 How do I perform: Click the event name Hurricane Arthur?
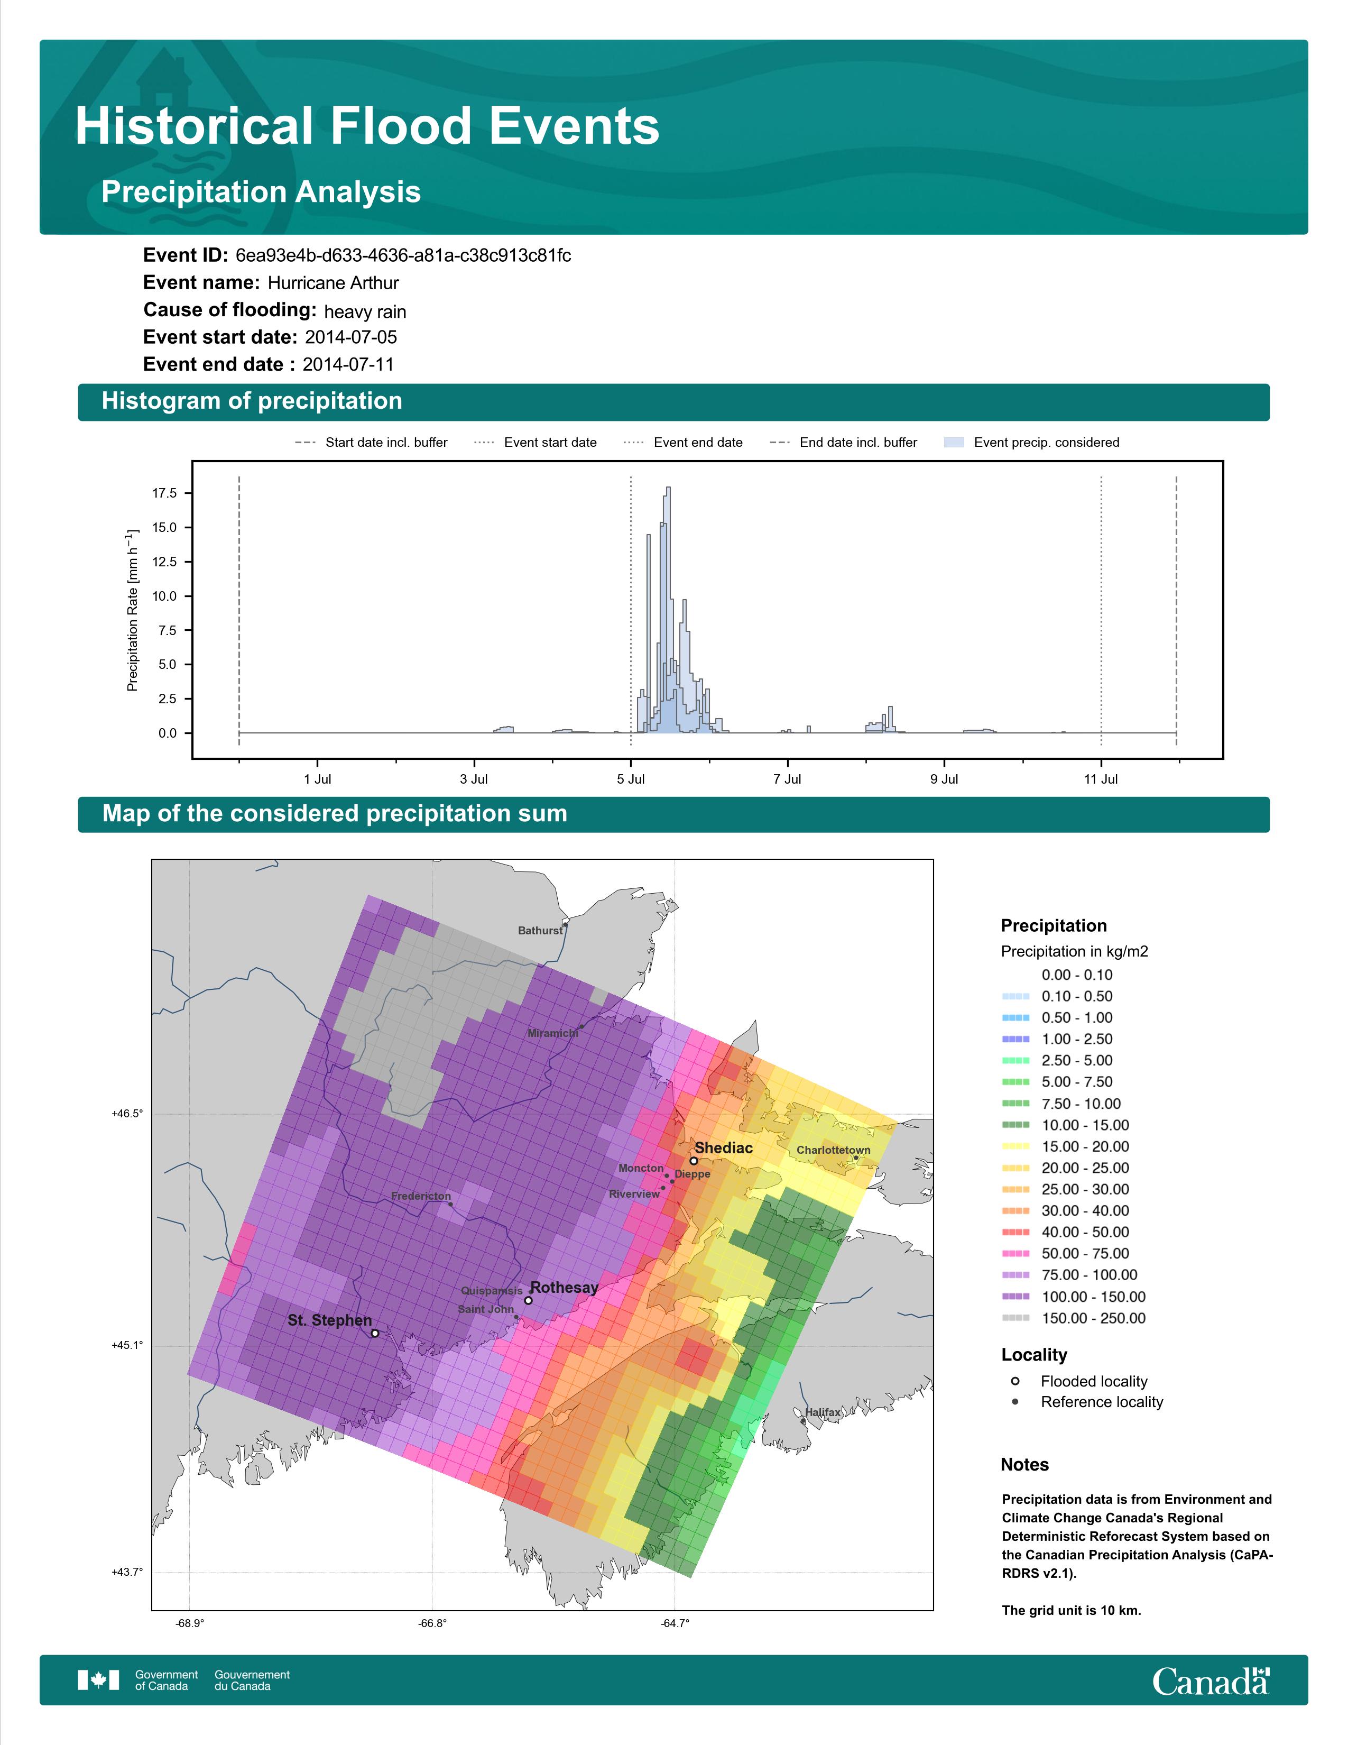tap(333, 283)
